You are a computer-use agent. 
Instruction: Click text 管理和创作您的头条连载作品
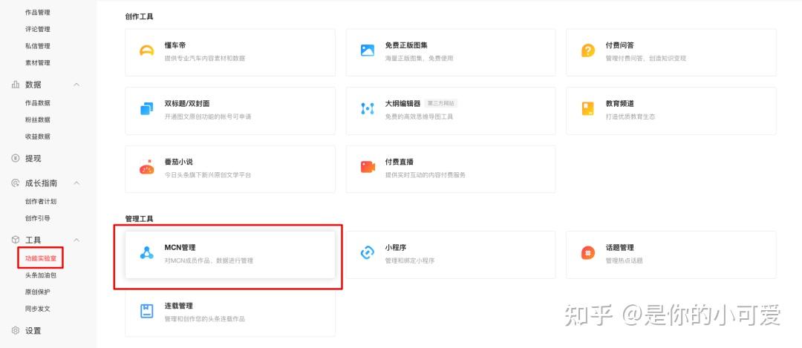click(x=205, y=319)
